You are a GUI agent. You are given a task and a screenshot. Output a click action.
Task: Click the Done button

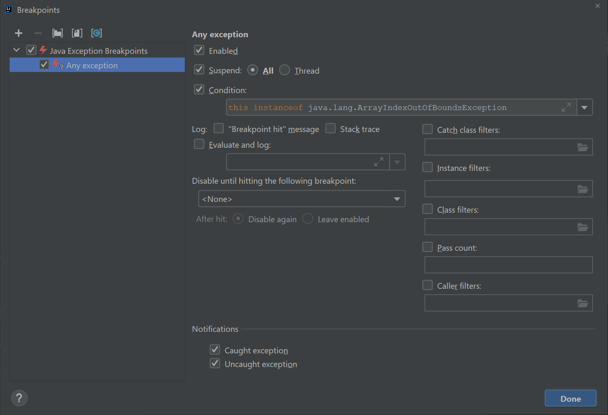click(570, 398)
